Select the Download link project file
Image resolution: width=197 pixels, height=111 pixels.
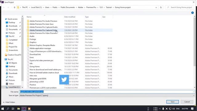[x=35, y=54]
